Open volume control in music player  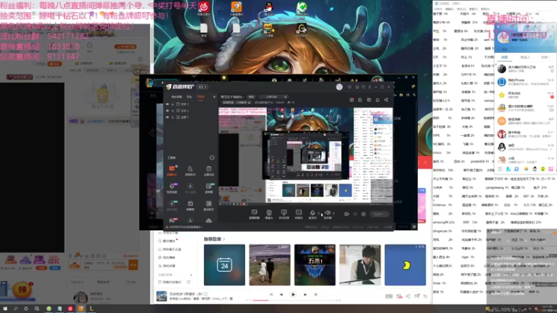(408, 296)
